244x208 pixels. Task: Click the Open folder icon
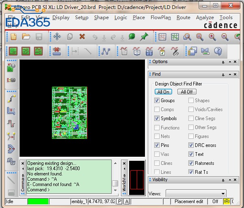(x=26, y=37)
